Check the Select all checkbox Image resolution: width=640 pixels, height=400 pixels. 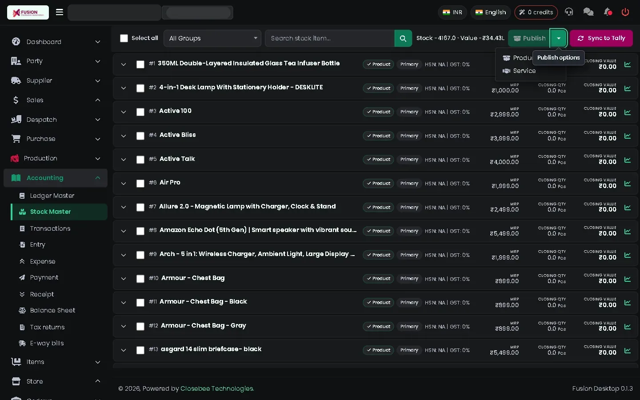pos(124,38)
